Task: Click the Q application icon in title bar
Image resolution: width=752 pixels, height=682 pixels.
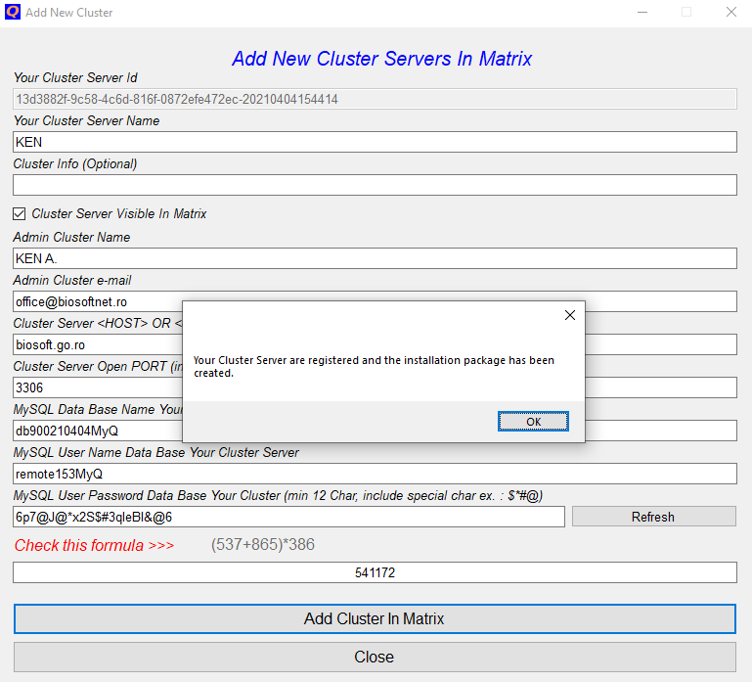Action: pos(13,12)
